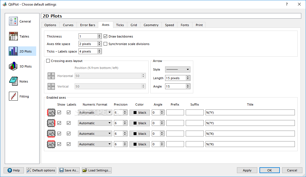
Task: Open the Tables settings icon
Action: click(13, 36)
